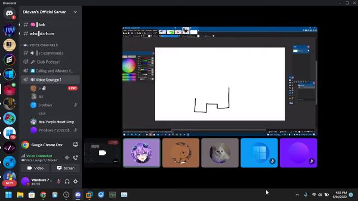This screenshot has height=201, width=358.
Task: Open Microsoft Store from taskbar
Action: tap(31, 195)
